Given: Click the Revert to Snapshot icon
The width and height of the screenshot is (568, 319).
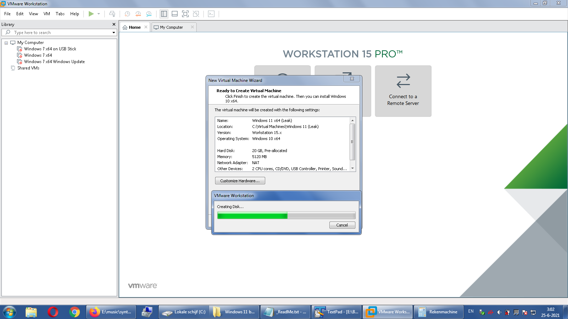Looking at the screenshot, I should [x=138, y=14].
